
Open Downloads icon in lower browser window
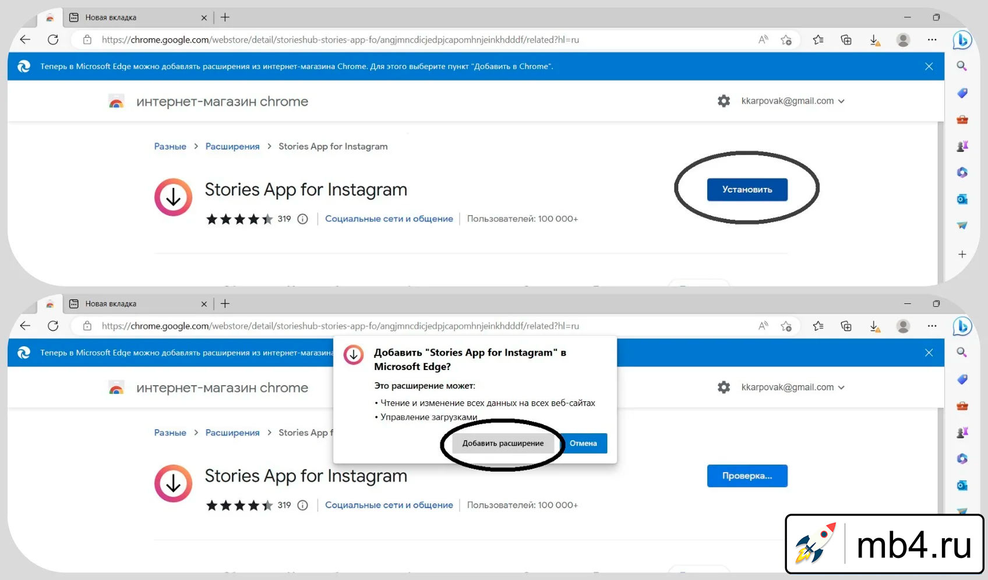pos(874,326)
